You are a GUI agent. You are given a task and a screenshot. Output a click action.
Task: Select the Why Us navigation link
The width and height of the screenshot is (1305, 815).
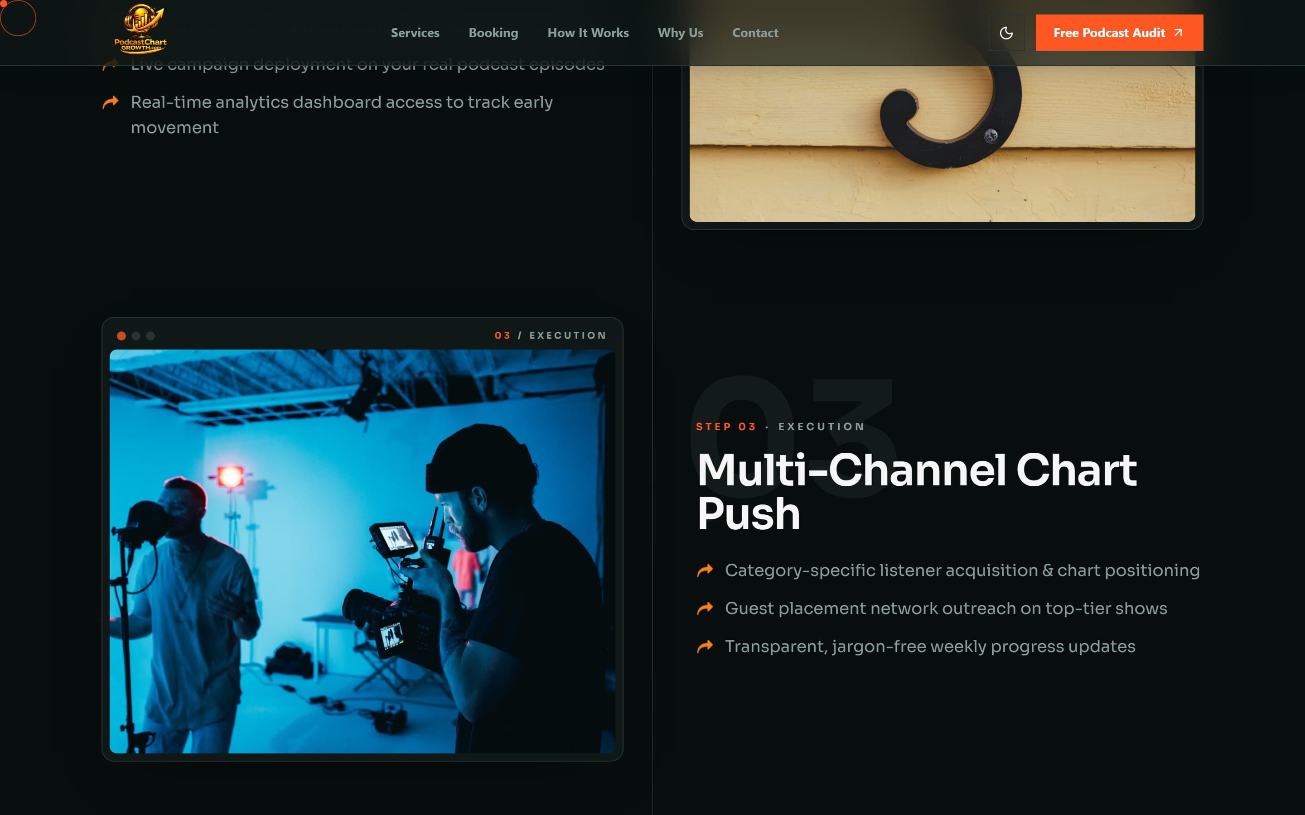(681, 33)
